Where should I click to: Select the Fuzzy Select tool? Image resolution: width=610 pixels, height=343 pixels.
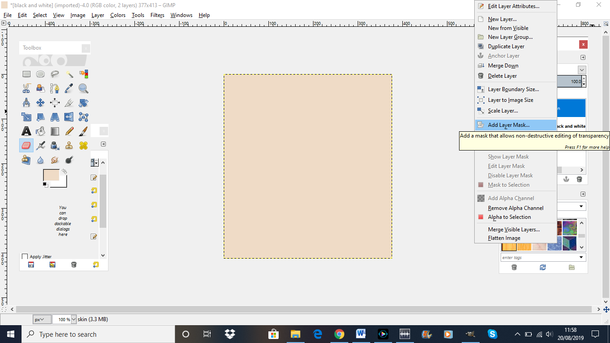[69, 74]
